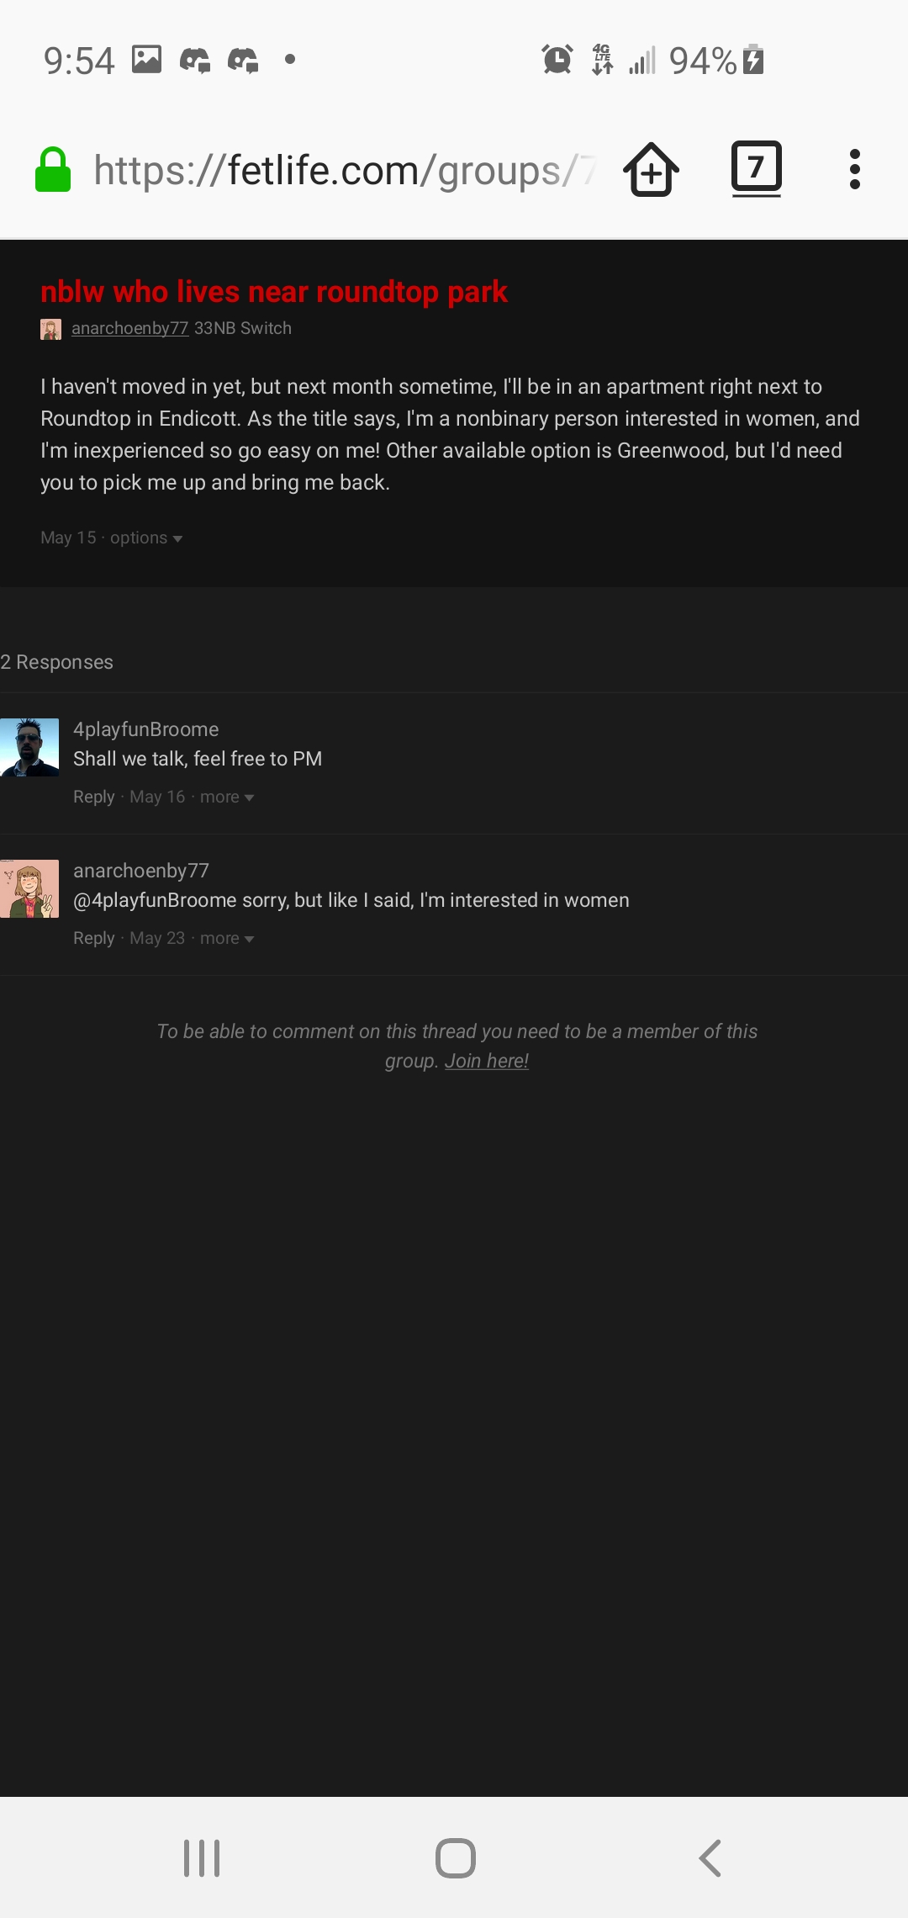Expand the post options dropdown

coord(146,538)
